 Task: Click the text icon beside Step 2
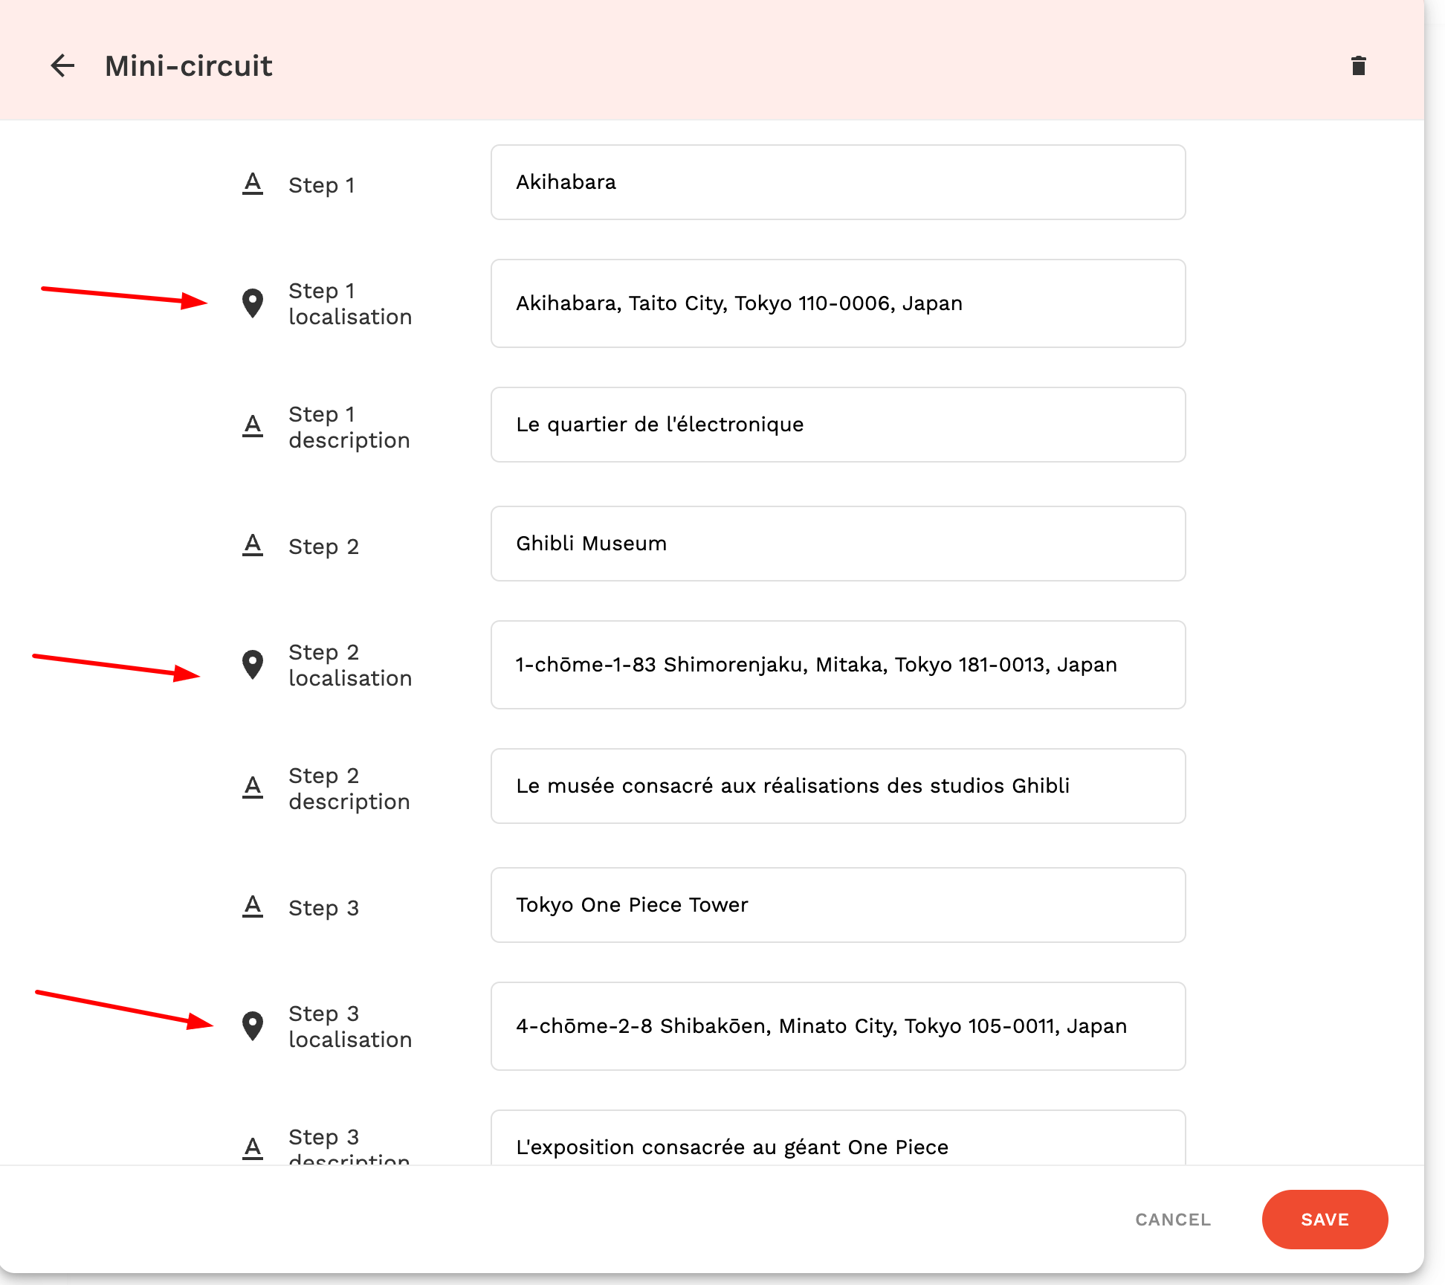[x=253, y=545]
